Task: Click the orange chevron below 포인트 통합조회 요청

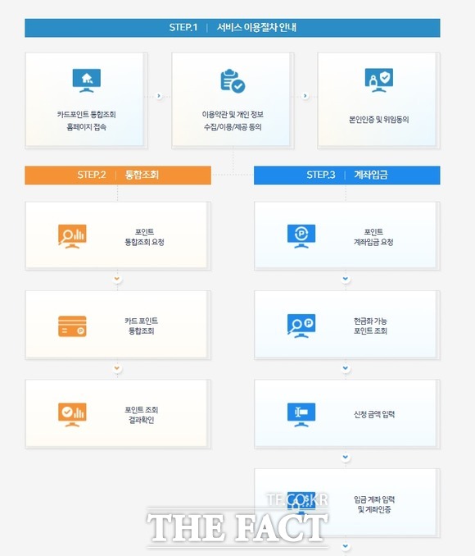Action: 117,280
